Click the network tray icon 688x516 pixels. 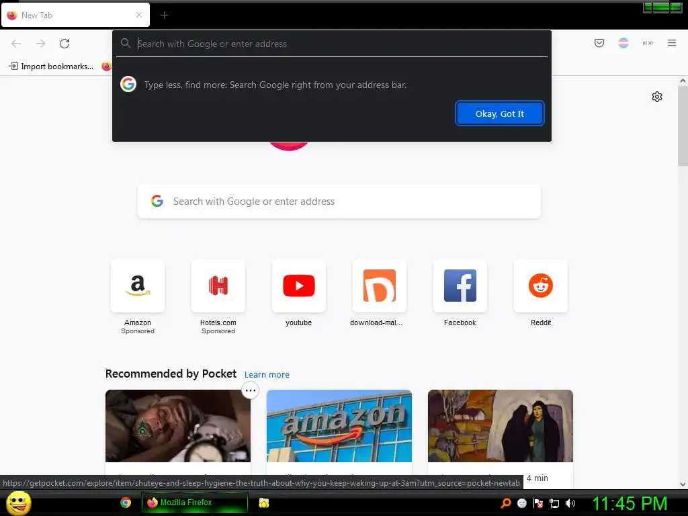coord(554,503)
